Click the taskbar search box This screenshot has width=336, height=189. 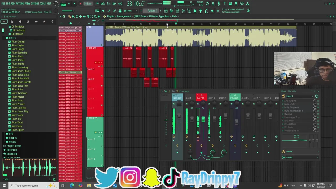[33, 186]
